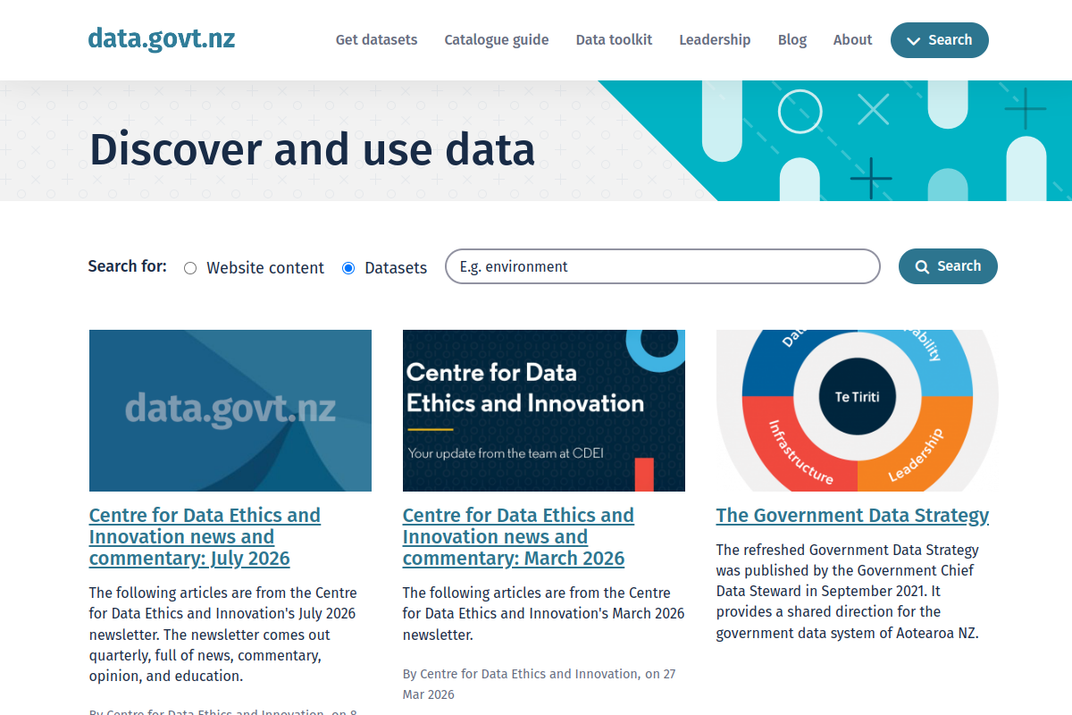Select the Datasets radio button
The image size is (1072, 715).
click(348, 268)
